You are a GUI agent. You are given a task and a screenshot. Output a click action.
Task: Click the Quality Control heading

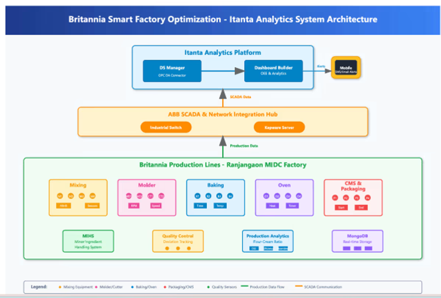178,236
